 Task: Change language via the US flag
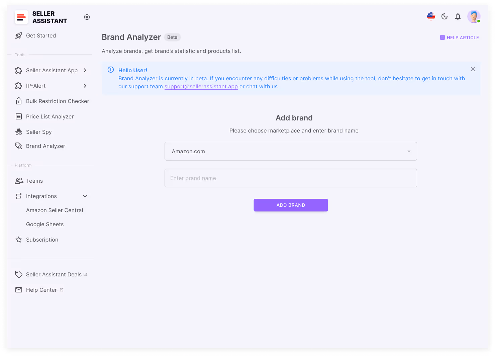tap(431, 16)
